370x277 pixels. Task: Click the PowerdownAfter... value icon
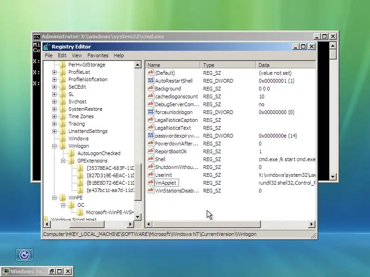tap(151, 143)
